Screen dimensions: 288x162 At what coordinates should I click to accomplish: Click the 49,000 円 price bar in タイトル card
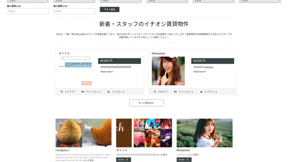tap(119, 61)
